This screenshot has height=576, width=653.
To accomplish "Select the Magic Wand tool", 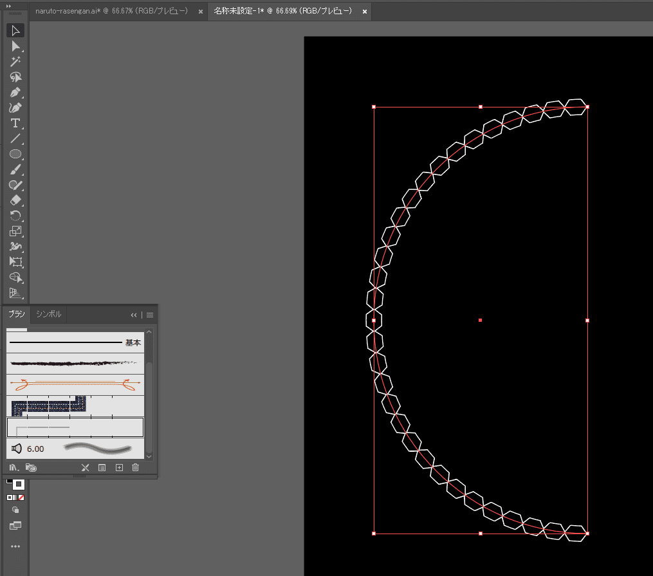I will pos(15,61).
